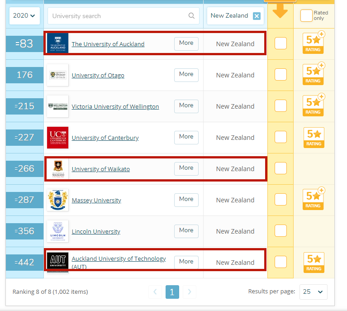Open the 2020 year dropdown
Image resolution: width=347 pixels, height=311 pixels.
click(24, 16)
